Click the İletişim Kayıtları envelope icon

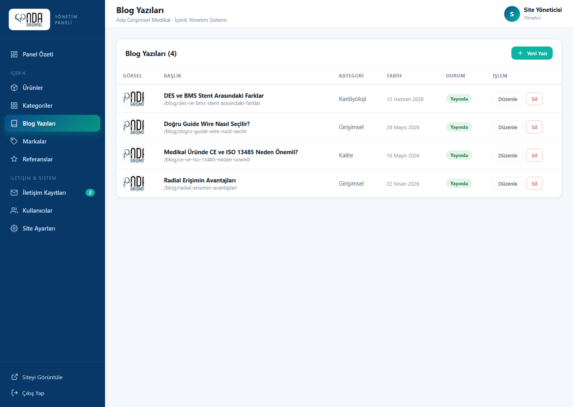(x=14, y=192)
